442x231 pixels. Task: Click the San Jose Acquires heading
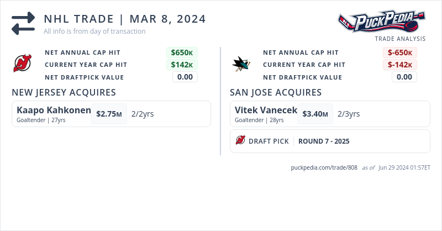[x=276, y=92]
